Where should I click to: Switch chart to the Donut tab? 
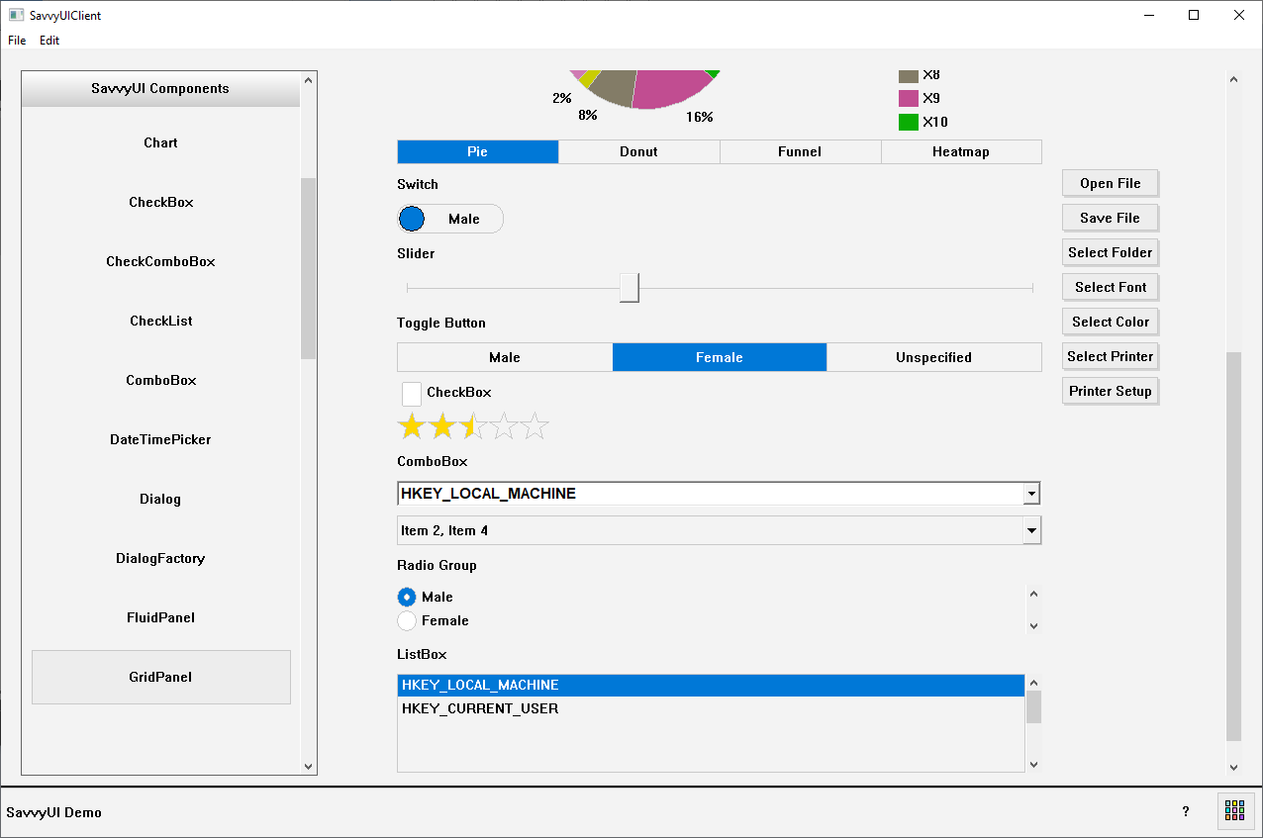click(638, 151)
